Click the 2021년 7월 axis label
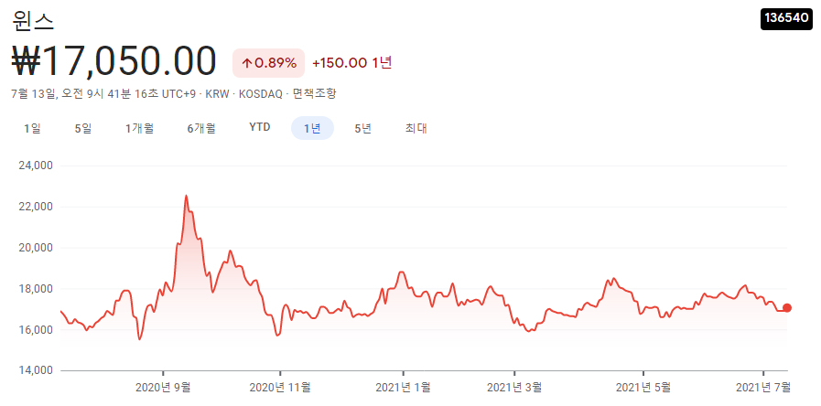The width and height of the screenshot is (821, 406). pyautogui.click(x=763, y=387)
